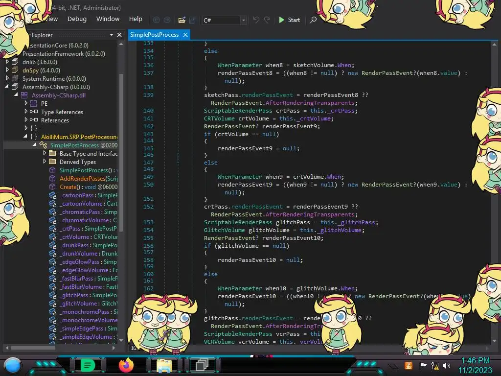501x376 pixels.
Task: Click the Start debugging button
Action: 289,20
